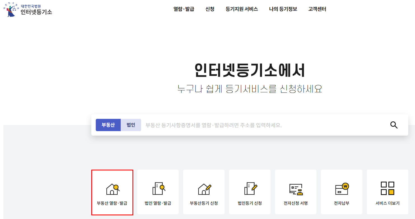Screen dimensions: 415x219
Task: Open the 나의 등기정보 menu
Action: tap(283, 9)
